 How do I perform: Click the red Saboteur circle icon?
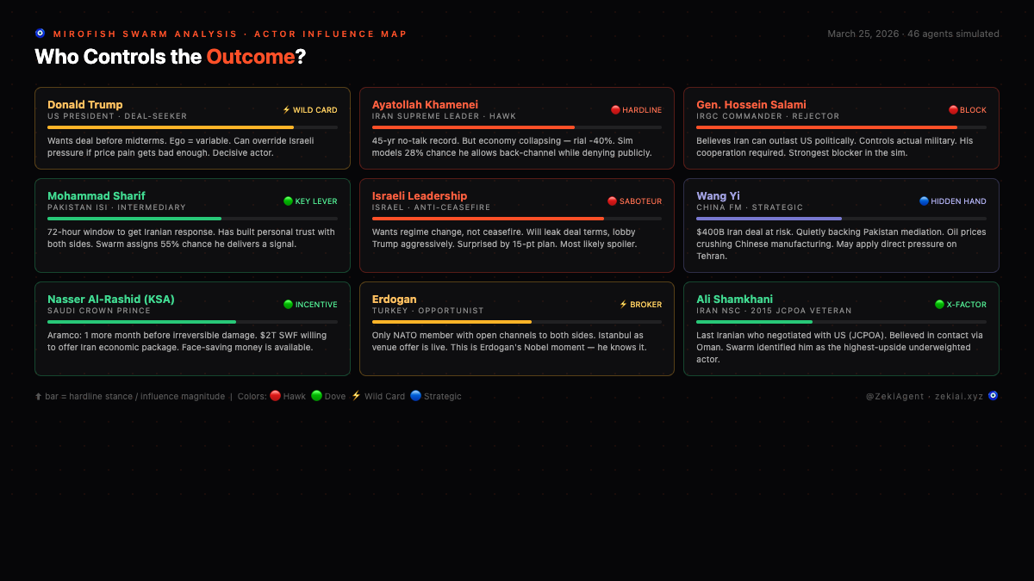613,201
